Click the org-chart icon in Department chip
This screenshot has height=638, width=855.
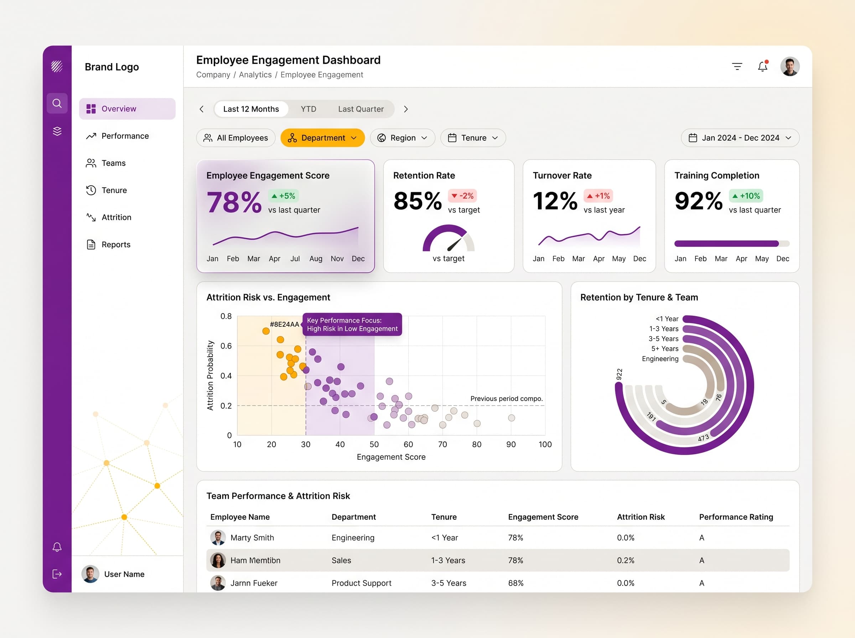pyautogui.click(x=292, y=138)
